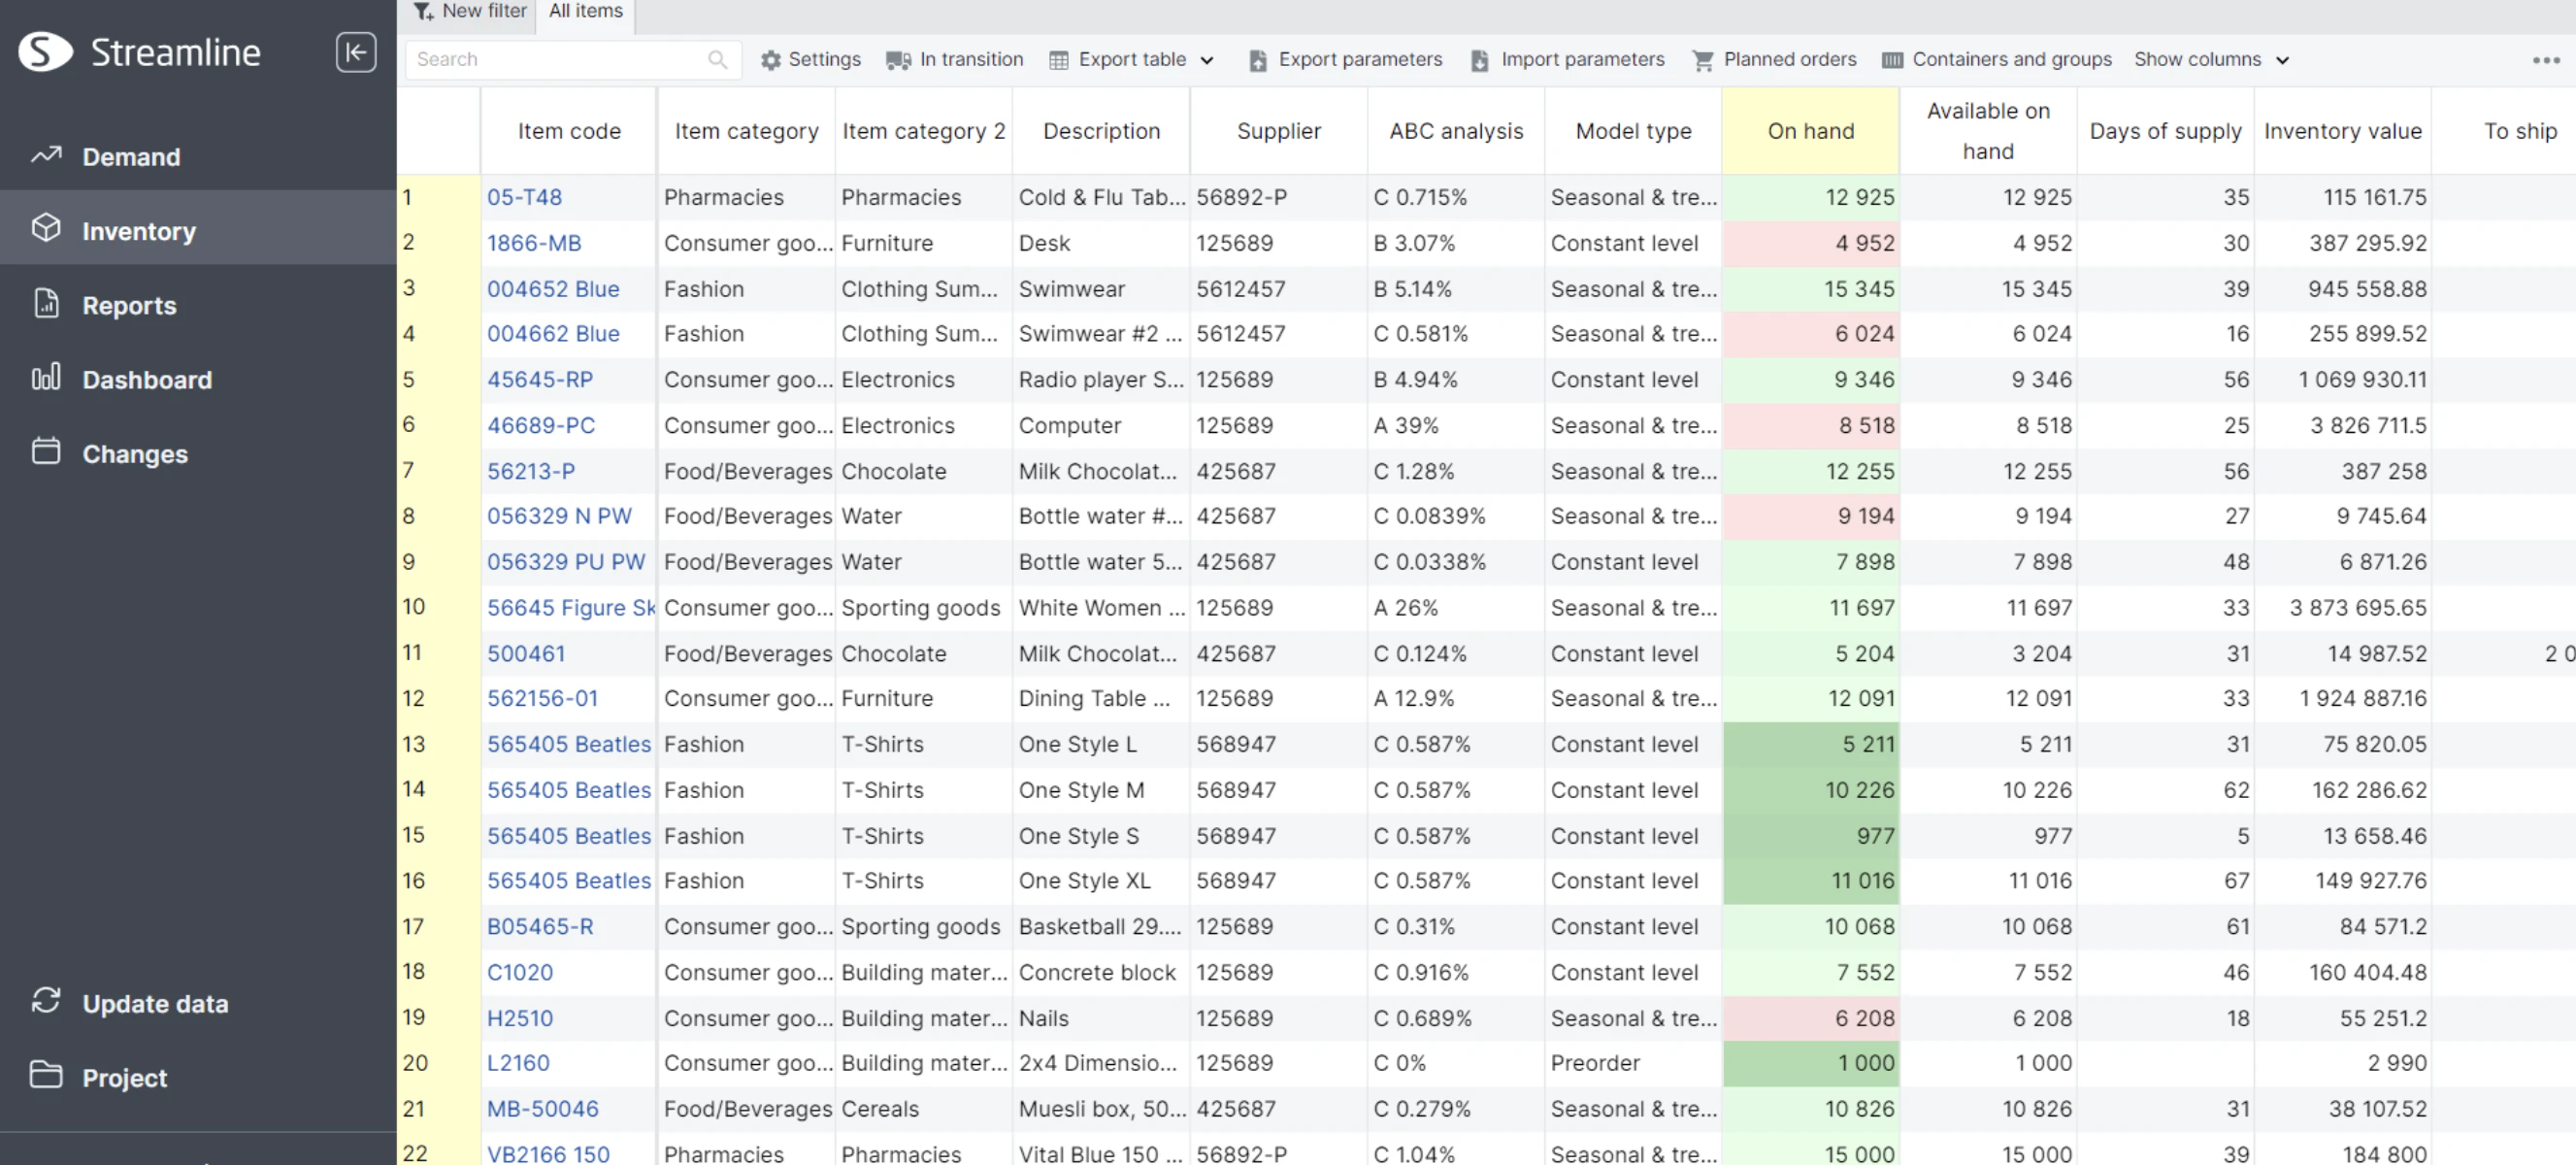Screen dimensions: 2576x1165
Task: Expand the Export table dropdown
Action: pos(1207,60)
